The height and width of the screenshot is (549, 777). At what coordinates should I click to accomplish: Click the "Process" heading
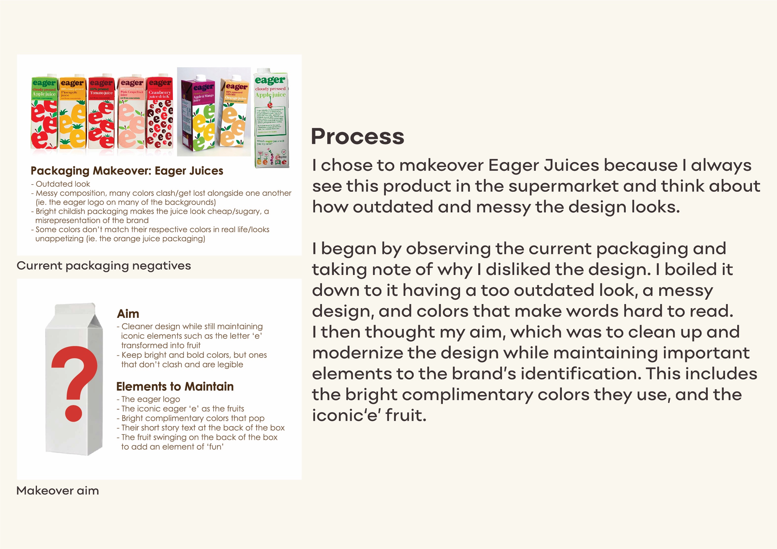click(357, 137)
